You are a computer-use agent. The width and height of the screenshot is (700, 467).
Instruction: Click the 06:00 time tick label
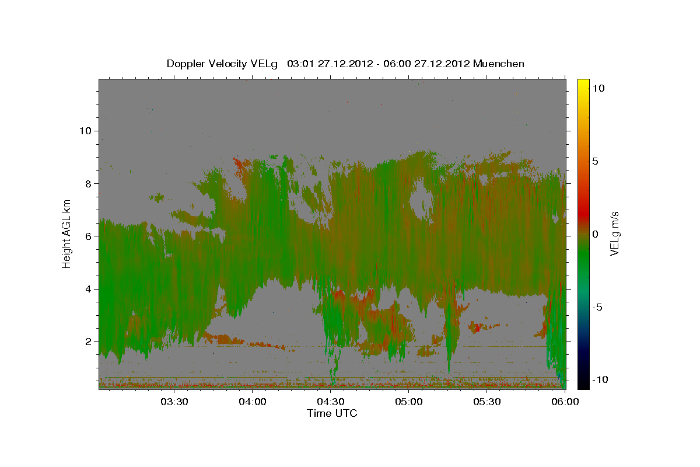565,402
